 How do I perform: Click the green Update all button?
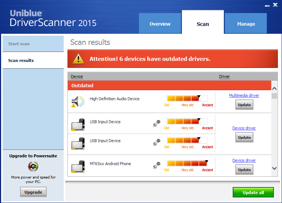click(x=253, y=192)
